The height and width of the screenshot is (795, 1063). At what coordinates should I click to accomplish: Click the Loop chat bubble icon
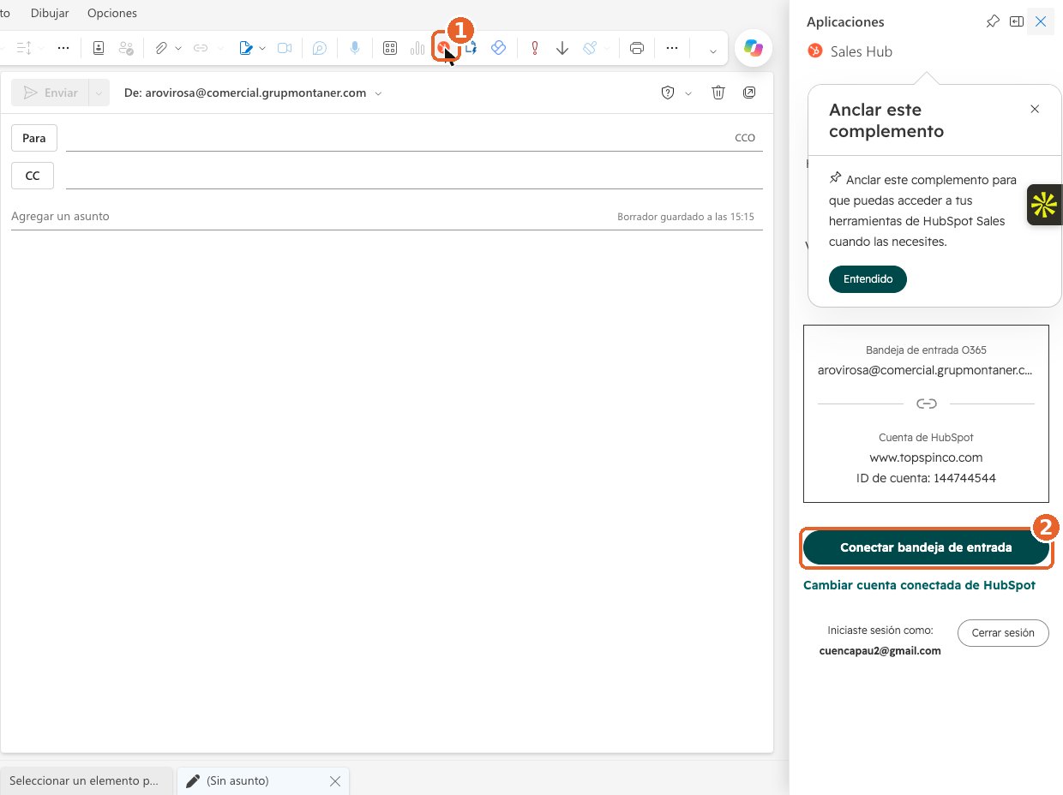coord(319,48)
